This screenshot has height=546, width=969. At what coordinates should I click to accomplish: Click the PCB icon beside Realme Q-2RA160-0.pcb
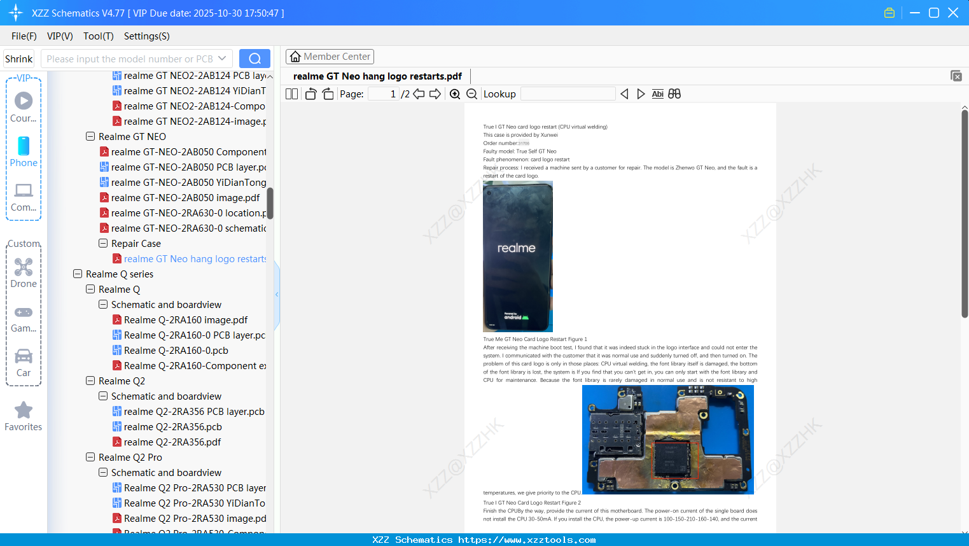tap(117, 351)
